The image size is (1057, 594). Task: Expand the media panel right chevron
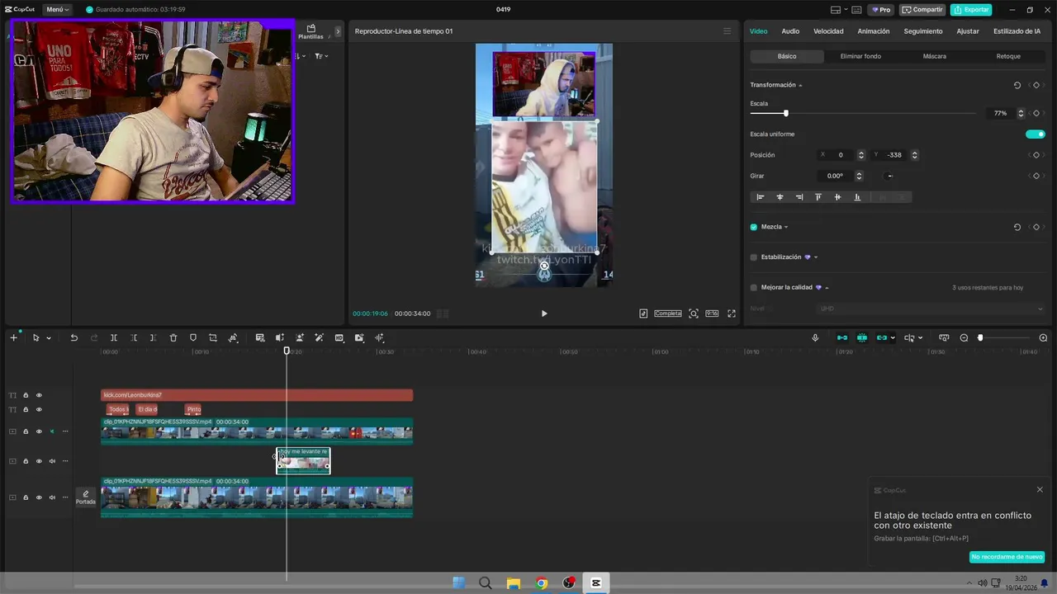click(337, 31)
